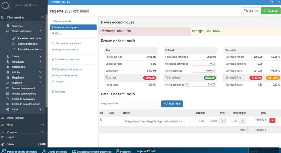This screenshot has width=281, height=153.
Task: Click the Afegir un article input field
Action: 140,104
